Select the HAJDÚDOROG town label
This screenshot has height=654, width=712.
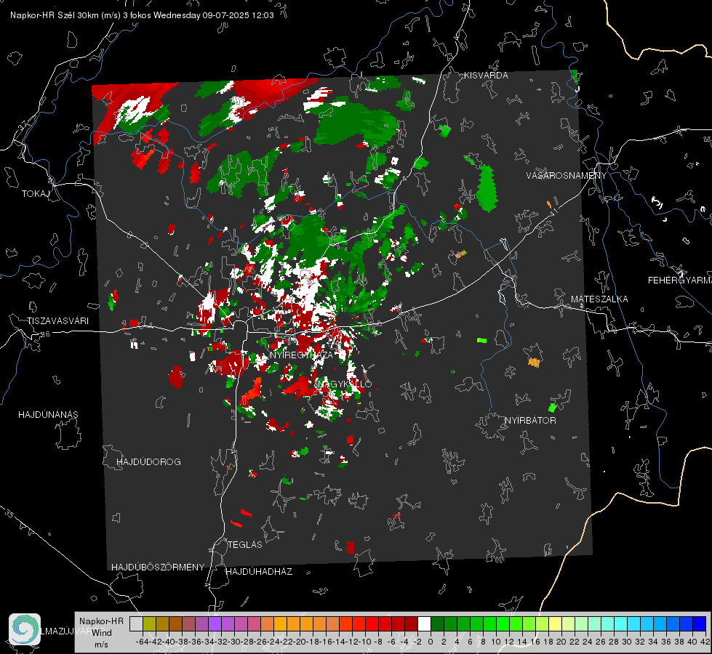click(148, 462)
